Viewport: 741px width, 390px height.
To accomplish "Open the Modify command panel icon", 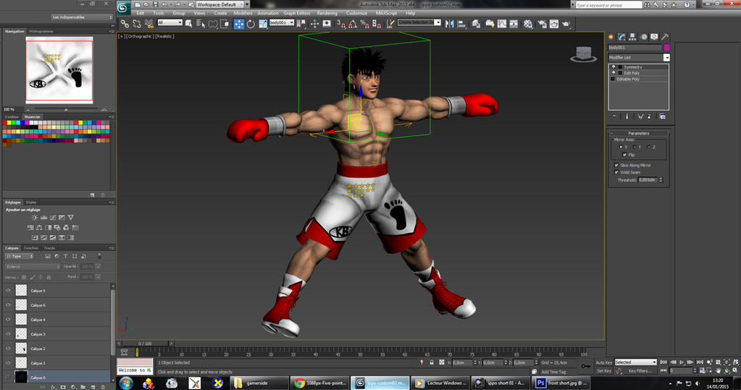I will (x=622, y=37).
